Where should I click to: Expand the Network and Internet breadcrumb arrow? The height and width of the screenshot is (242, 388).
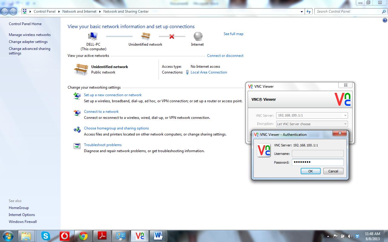[99, 11]
